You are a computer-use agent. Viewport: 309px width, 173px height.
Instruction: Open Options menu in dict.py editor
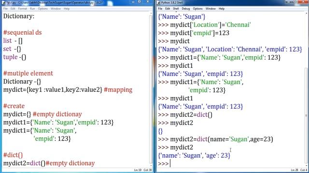(x=43, y=9)
